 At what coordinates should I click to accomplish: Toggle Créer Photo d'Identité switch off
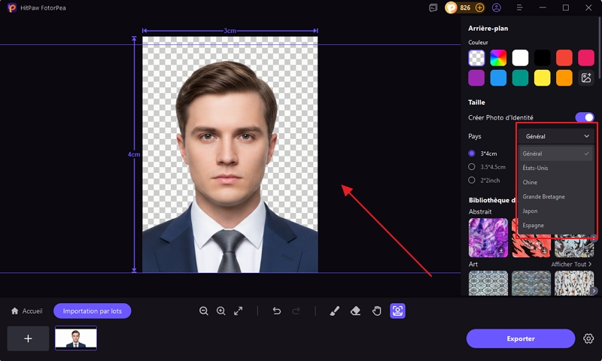tap(585, 117)
